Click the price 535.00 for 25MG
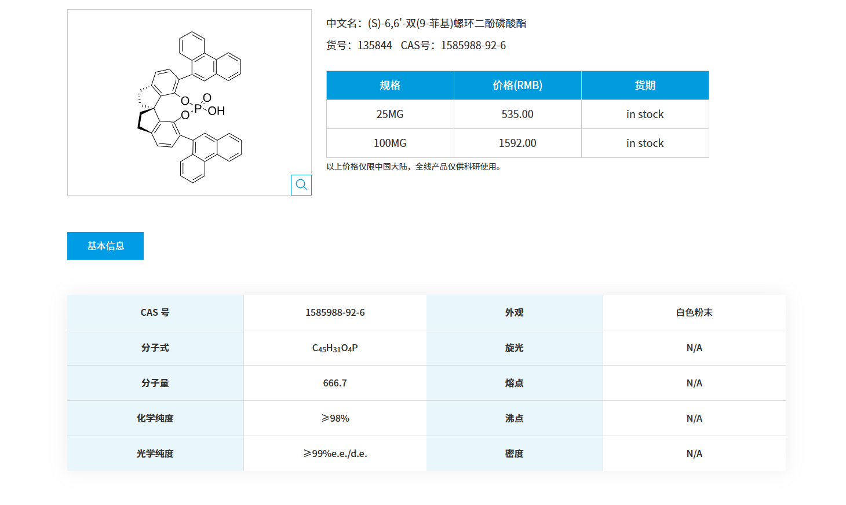846x505 pixels. click(x=517, y=114)
